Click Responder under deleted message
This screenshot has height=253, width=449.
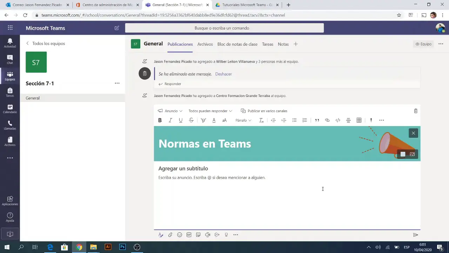pyautogui.click(x=170, y=84)
